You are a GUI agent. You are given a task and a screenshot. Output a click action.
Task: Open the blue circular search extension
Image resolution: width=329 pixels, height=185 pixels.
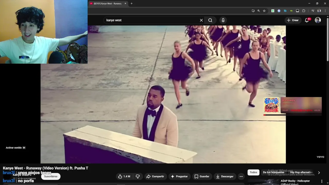coord(279,11)
